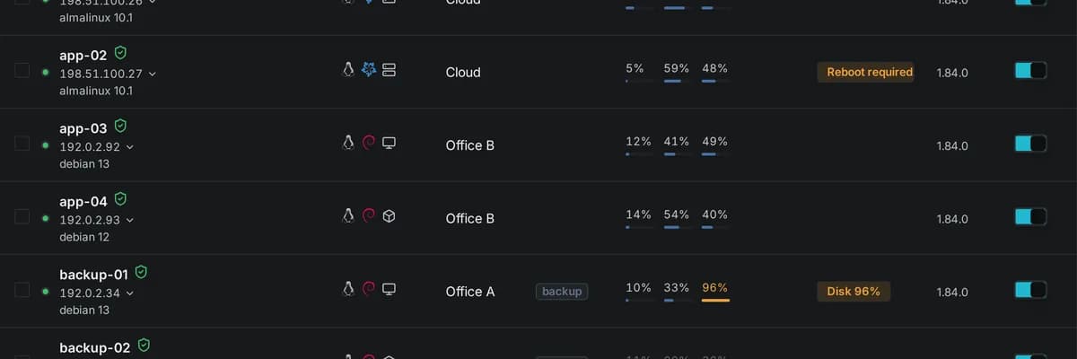Click the Linux penguin icon for app-02
The height and width of the screenshot is (359, 1077).
[348, 69]
